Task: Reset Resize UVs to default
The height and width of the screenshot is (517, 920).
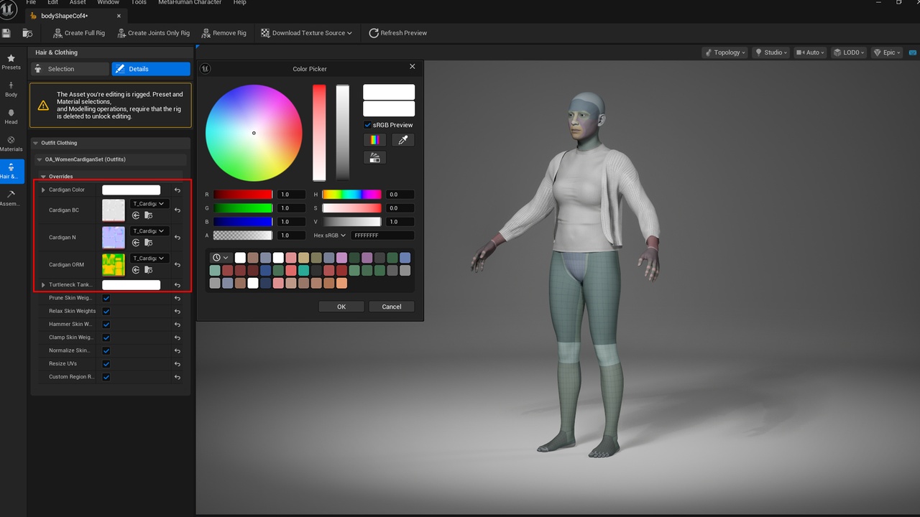Action: pos(178,364)
